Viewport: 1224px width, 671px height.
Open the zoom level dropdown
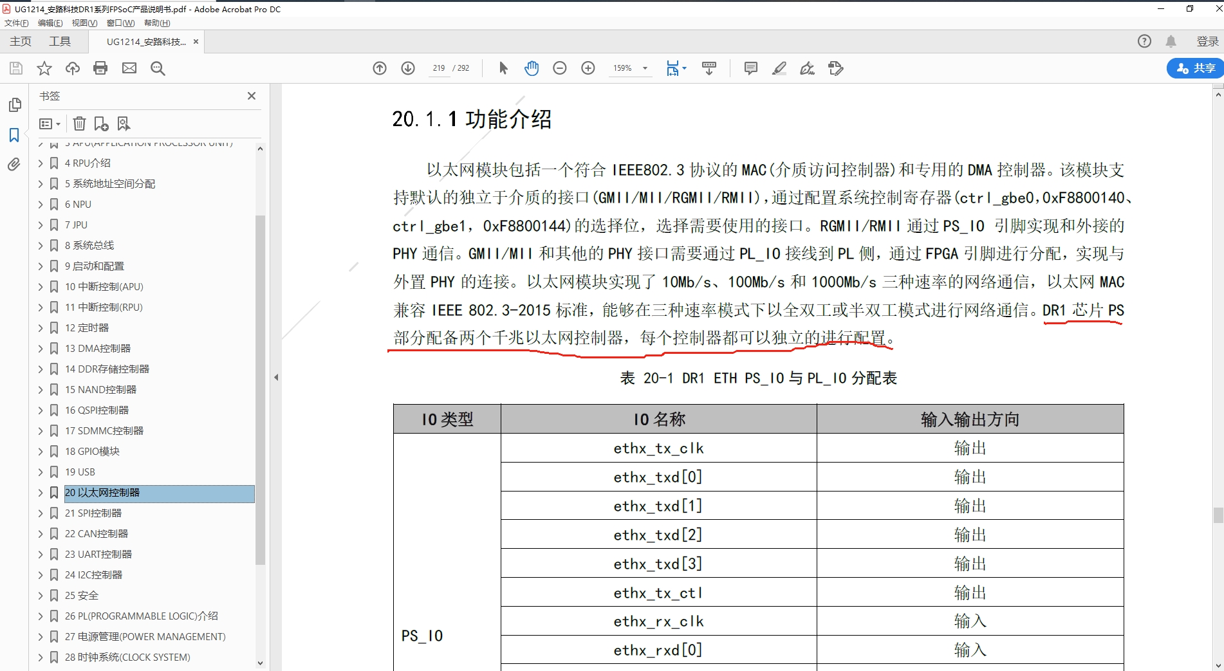(x=645, y=68)
